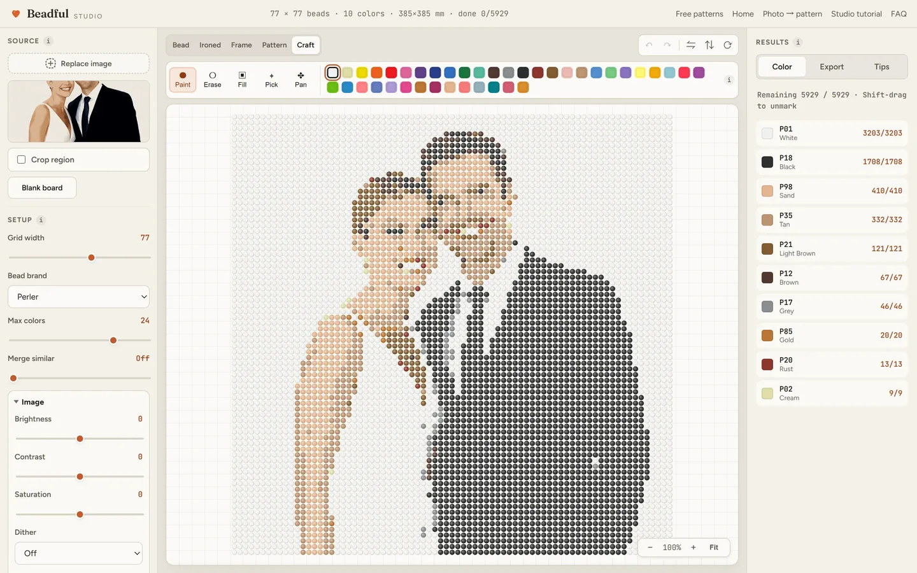
Task: Click the Fit zoom button
Action: click(x=714, y=548)
